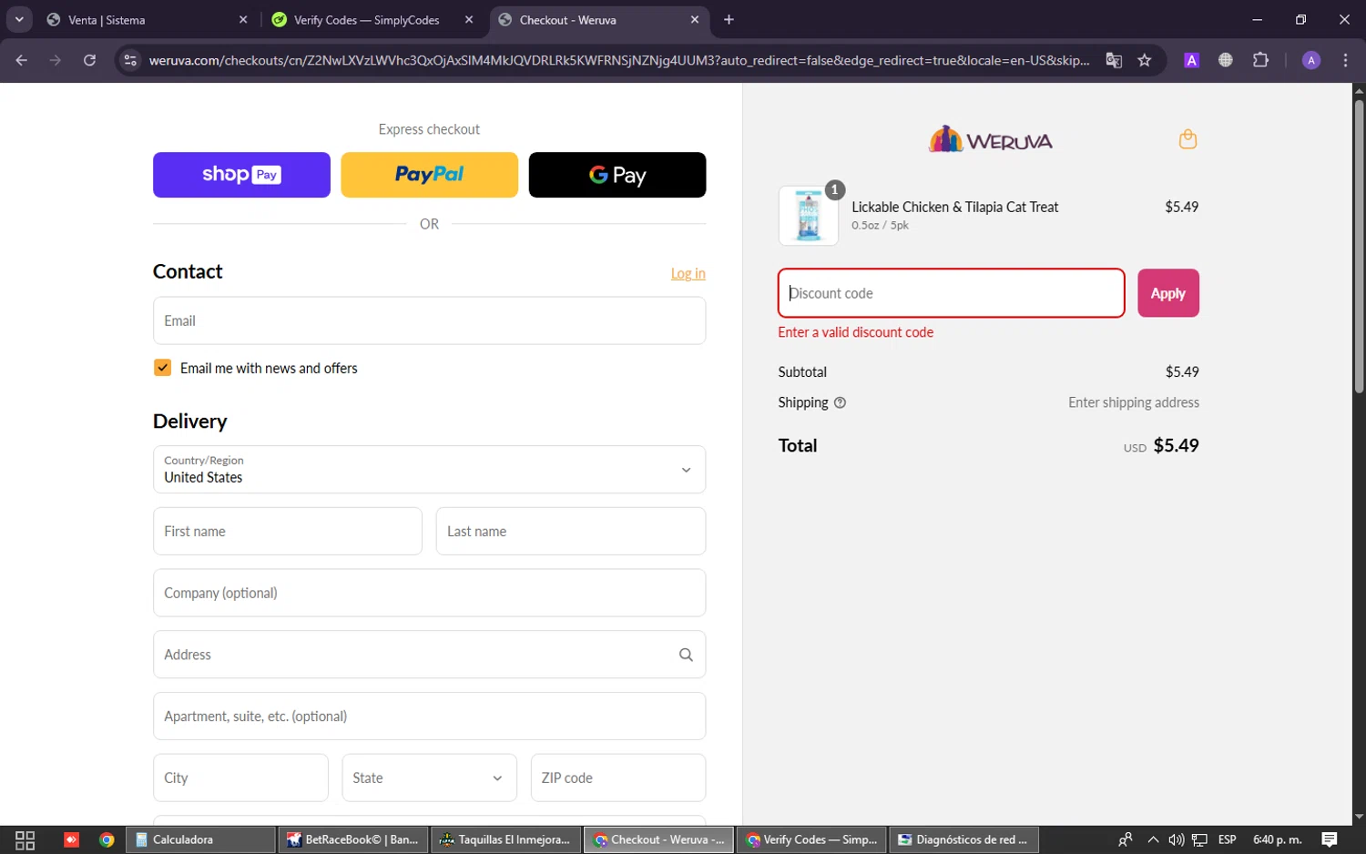Click the globe extension icon

pos(1226,60)
